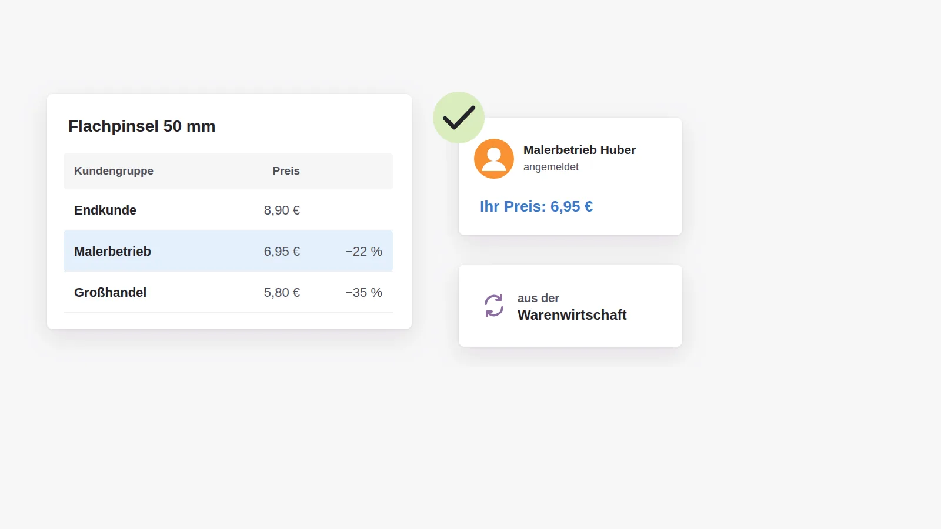The width and height of the screenshot is (941, 529).
Task: Click the 8,90 € Endkunde price
Action: pos(282,210)
